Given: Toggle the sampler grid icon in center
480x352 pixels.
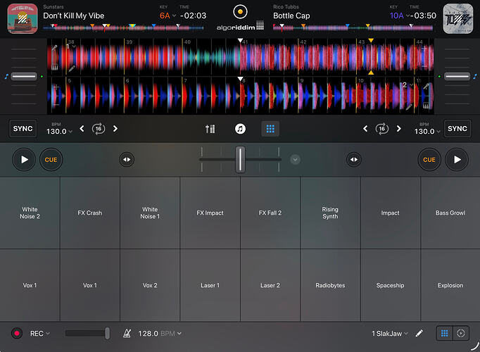Looking at the screenshot, I should coord(270,129).
